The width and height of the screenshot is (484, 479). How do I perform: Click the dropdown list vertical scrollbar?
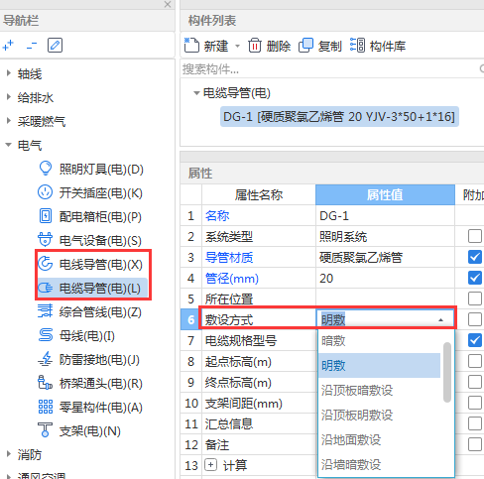447,372
